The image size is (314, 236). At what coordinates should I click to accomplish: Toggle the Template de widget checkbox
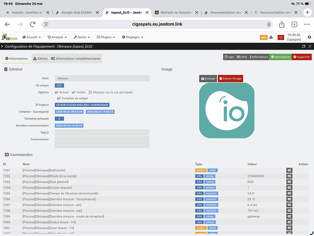click(x=58, y=98)
